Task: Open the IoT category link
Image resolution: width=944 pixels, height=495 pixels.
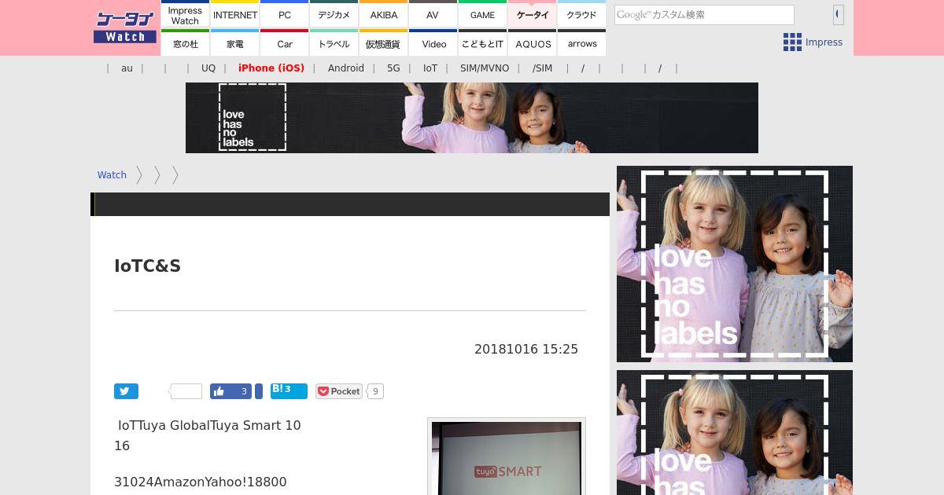Action: pyautogui.click(x=430, y=68)
